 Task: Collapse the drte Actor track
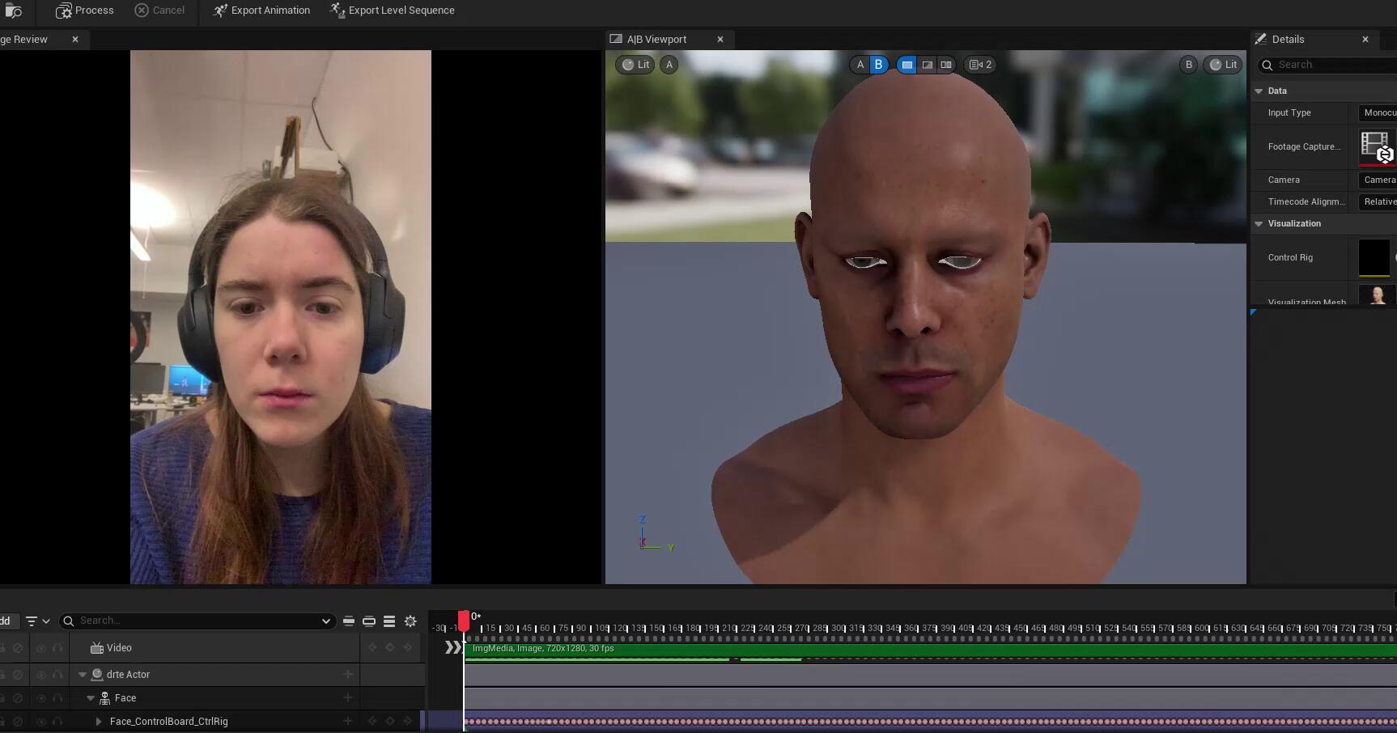tap(83, 675)
